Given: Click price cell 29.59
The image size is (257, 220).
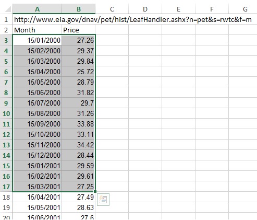Looking at the screenshot, I should click(79, 166).
